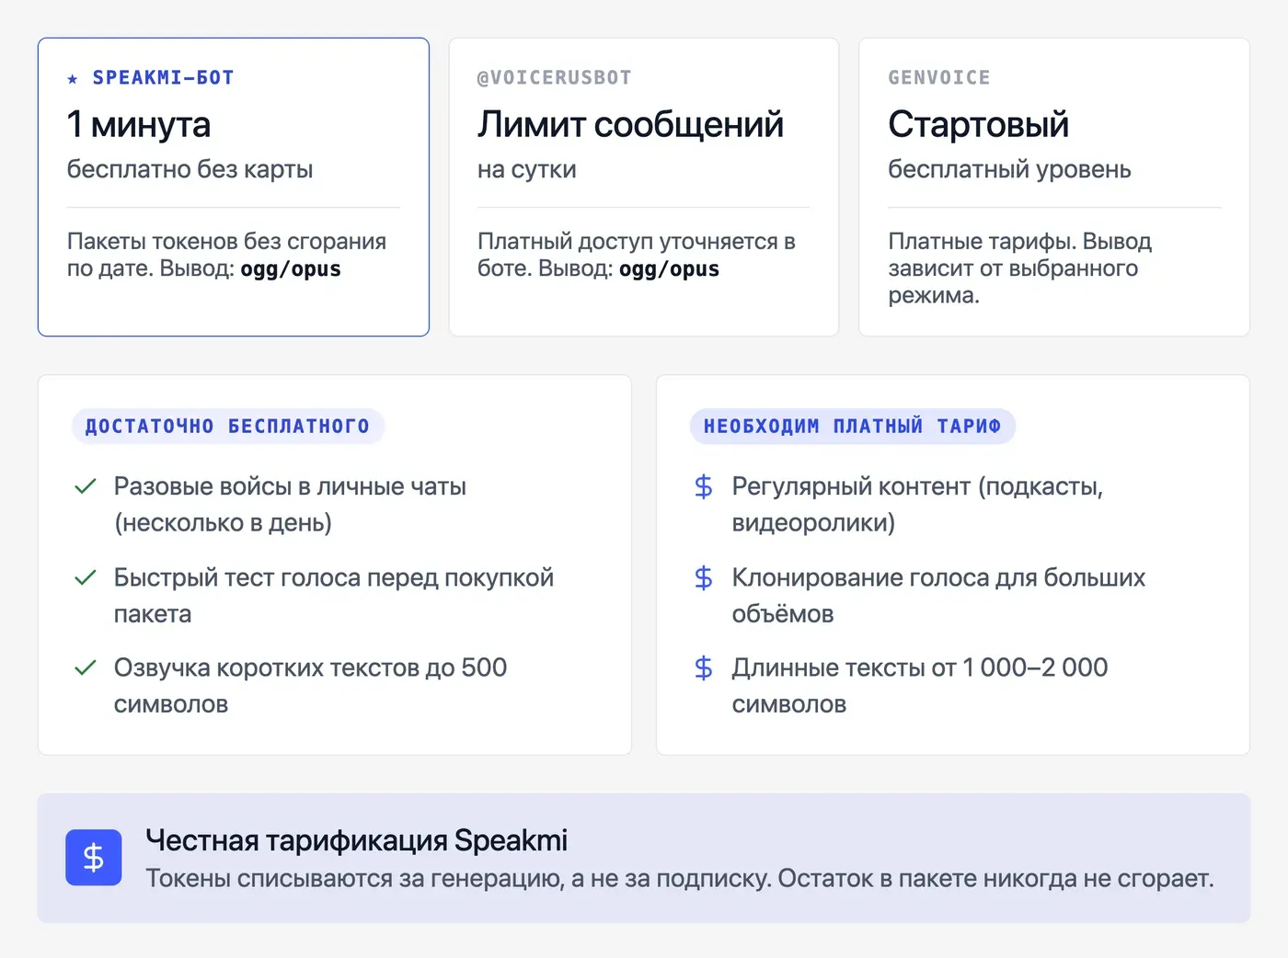This screenshot has width=1288, height=958.
Task: Click the text Пакеты токенов без сгорания
Action: [226, 242]
